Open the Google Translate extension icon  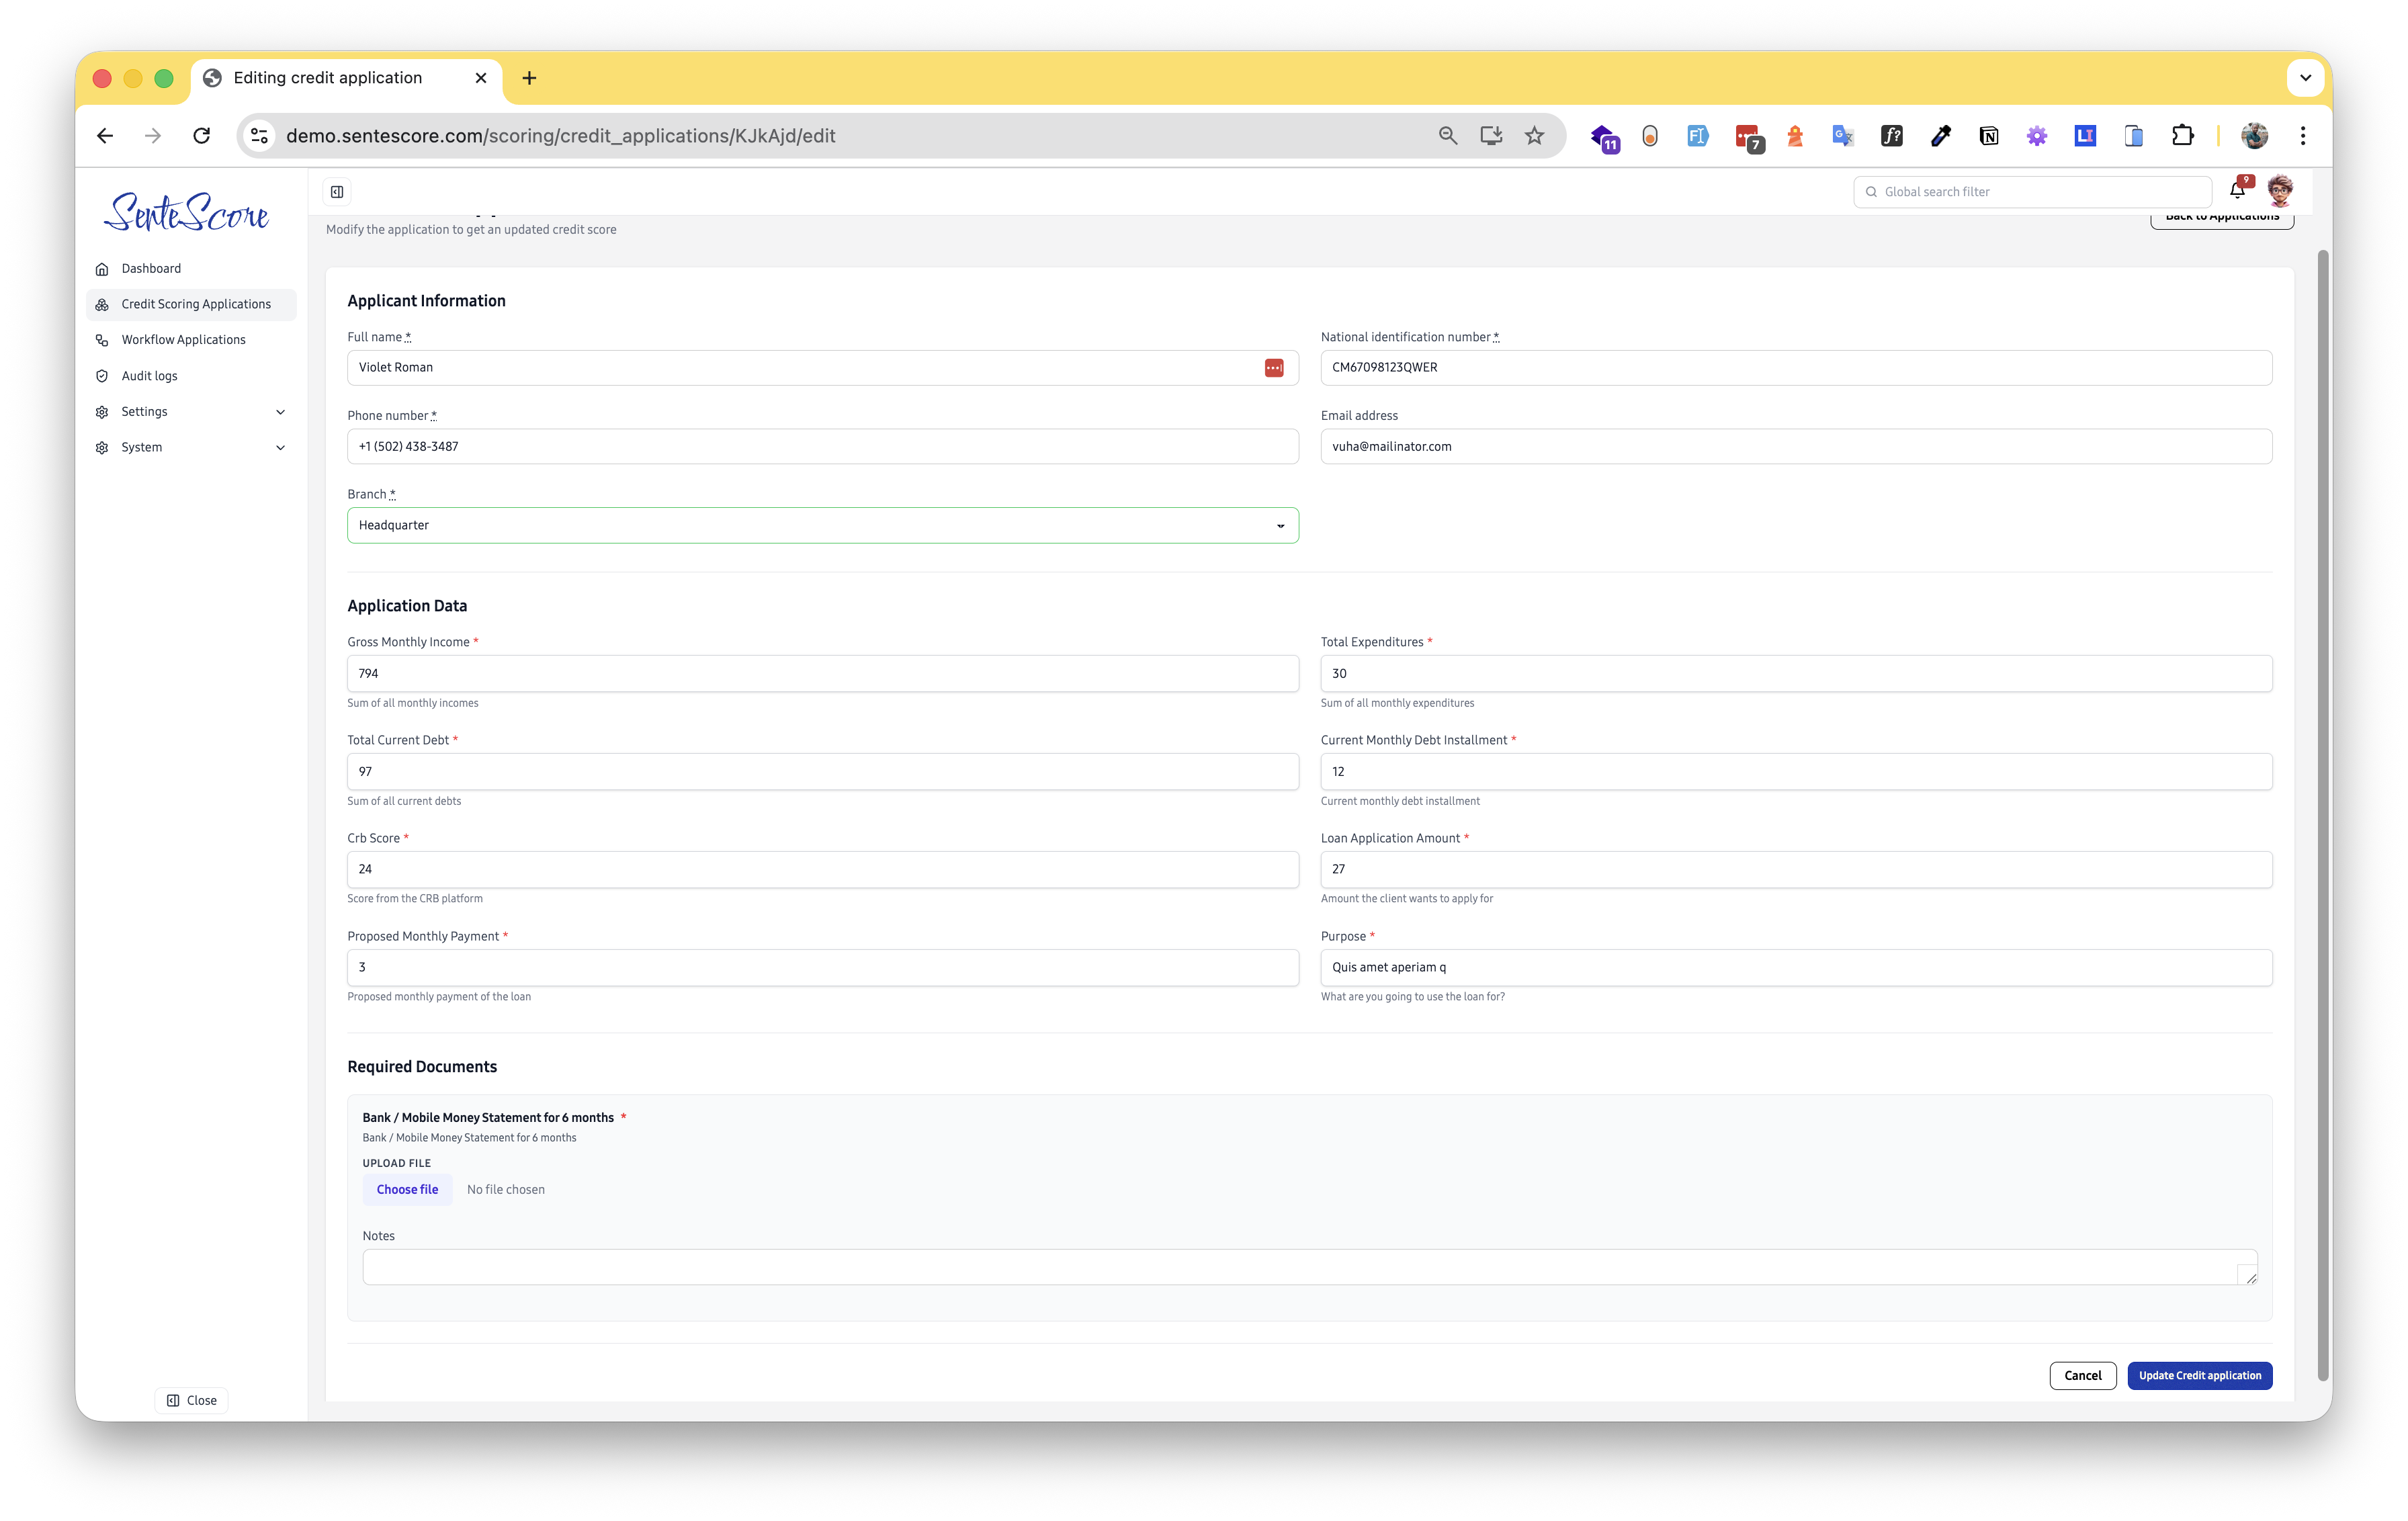pos(1842,135)
